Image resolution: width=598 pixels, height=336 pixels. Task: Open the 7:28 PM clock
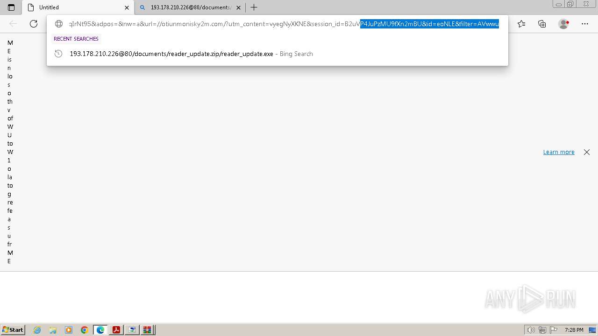pyautogui.click(x=574, y=330)
